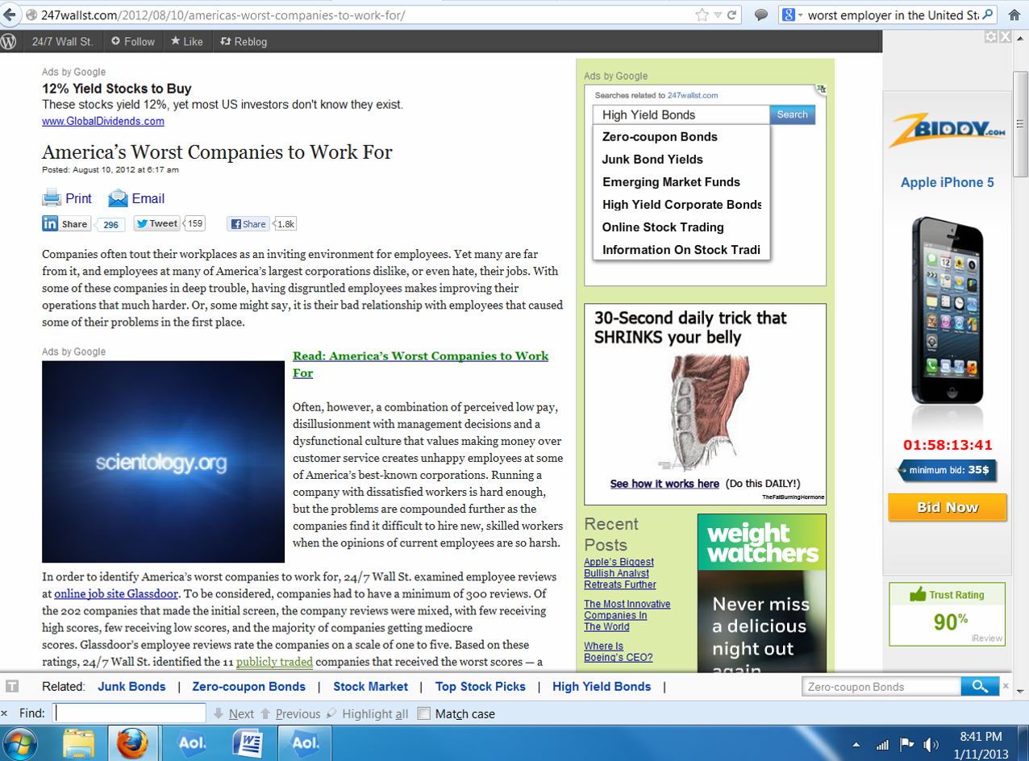Like this post in the WordPress bar

[186, 41]
